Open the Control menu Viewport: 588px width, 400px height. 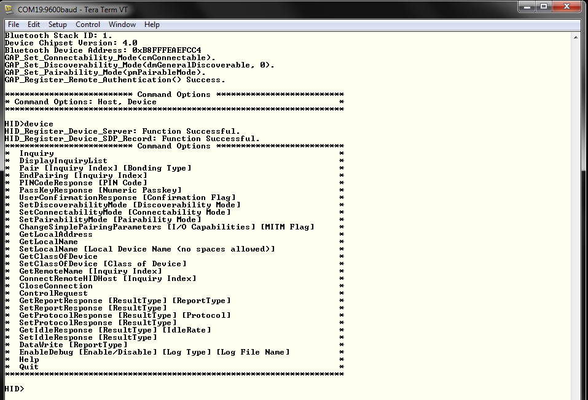(x=87, y=25)
